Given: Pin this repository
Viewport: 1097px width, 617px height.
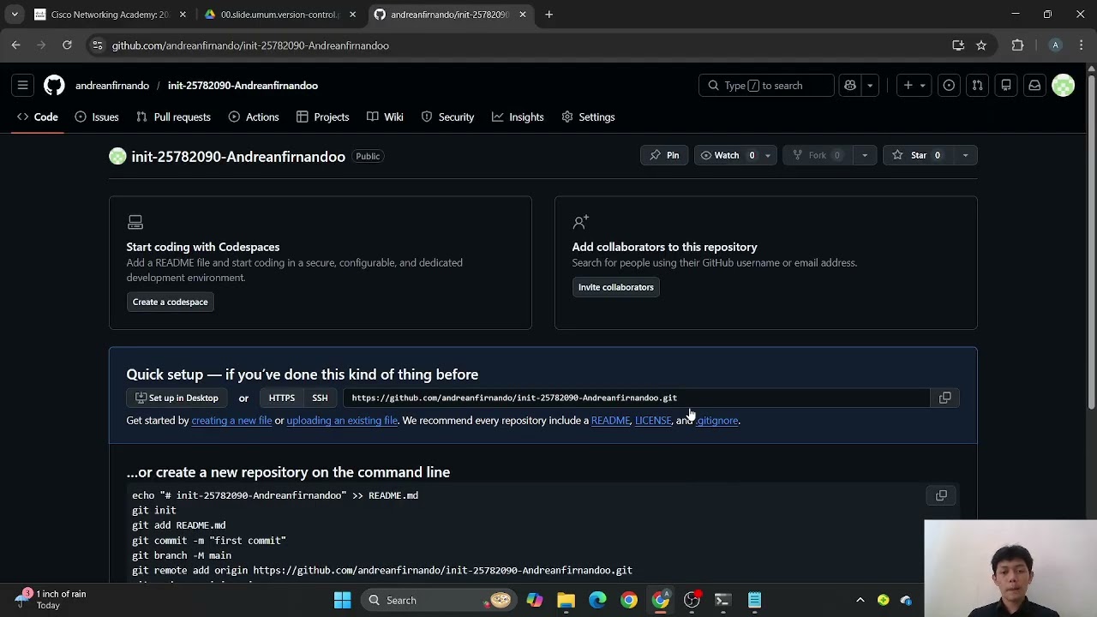Looking at the screenshot, I should [x=664, y=155].
